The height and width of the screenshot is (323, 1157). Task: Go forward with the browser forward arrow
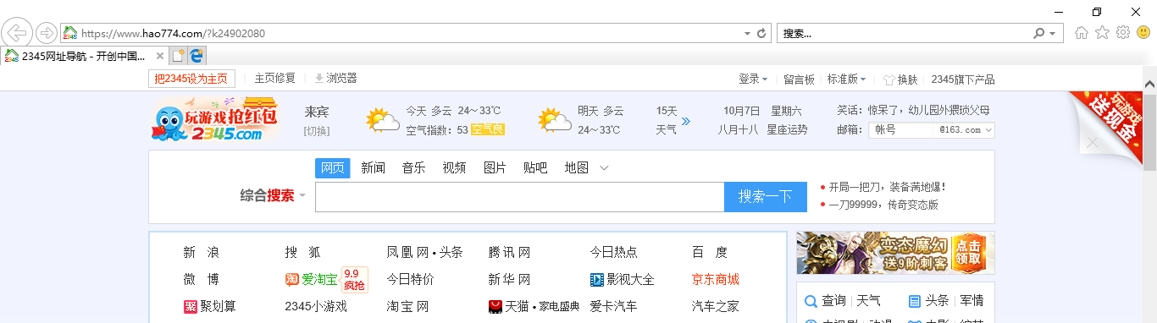[47, 34]
